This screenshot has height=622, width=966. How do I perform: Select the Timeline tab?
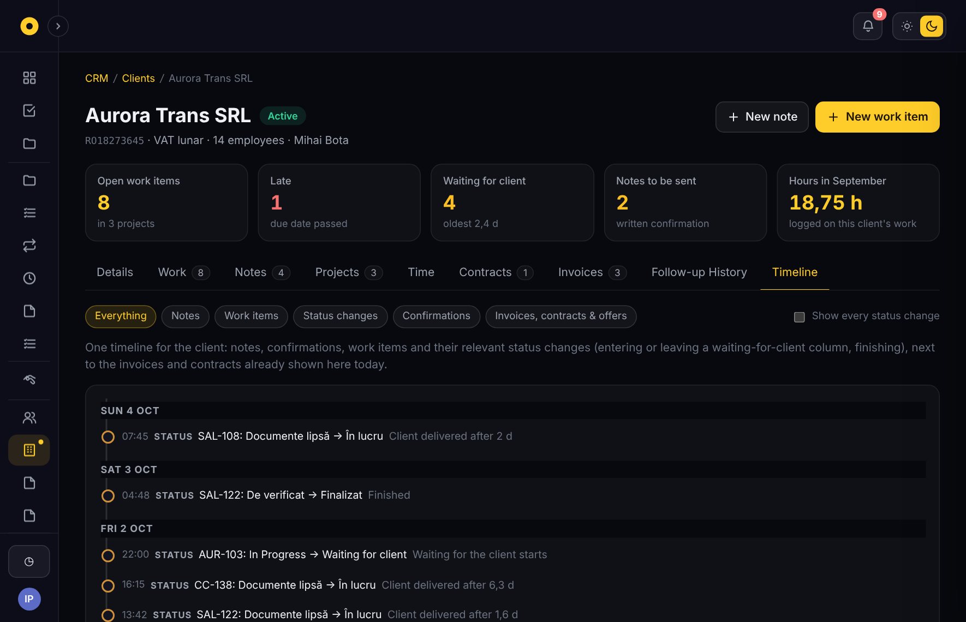(x=795, y=272)
